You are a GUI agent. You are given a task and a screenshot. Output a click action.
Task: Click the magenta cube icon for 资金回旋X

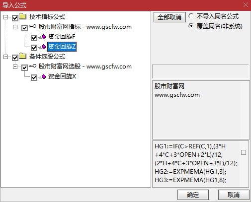pyautogui.click(x=44, y=76)
